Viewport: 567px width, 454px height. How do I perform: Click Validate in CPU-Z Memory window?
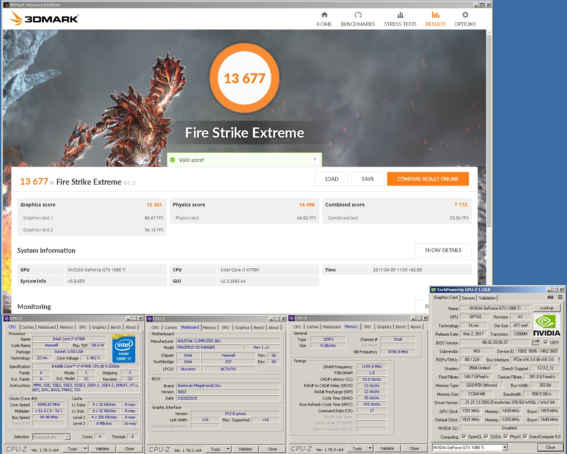387,448
